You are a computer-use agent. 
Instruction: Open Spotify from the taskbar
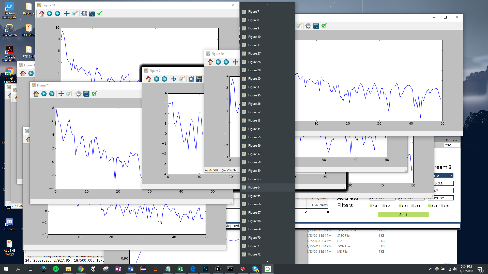click(56, 269)
